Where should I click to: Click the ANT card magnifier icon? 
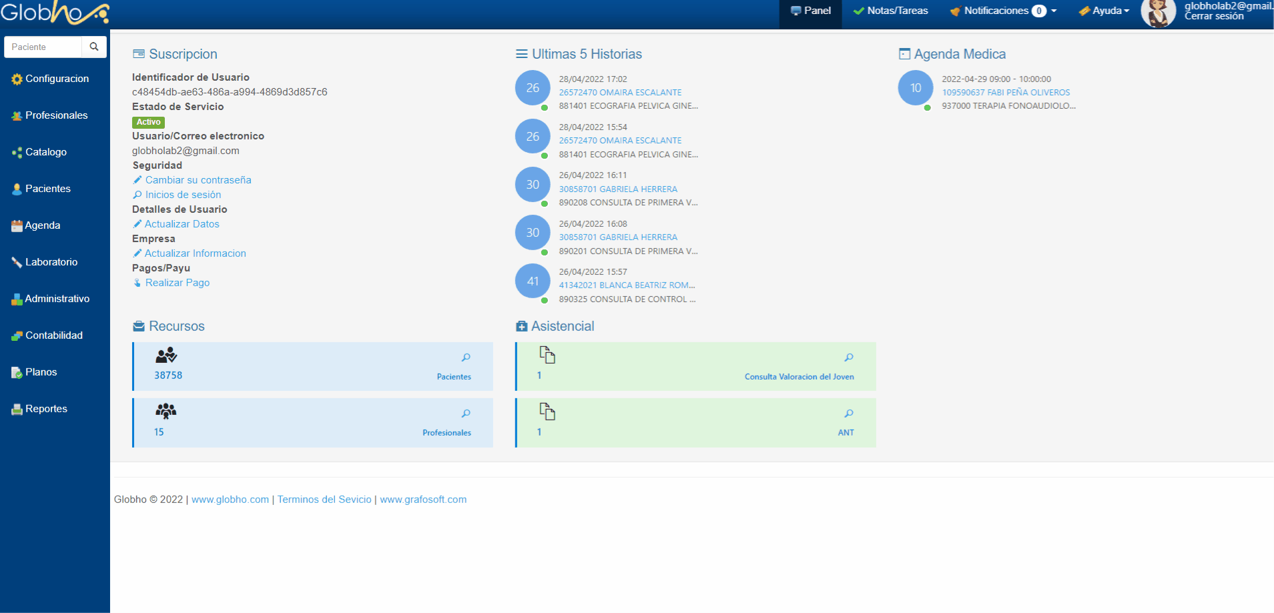pyautogui.click(x=848, y=414)
